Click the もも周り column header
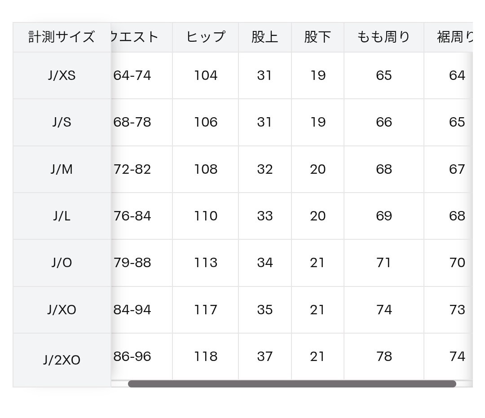Viewport: 485px width, 418px height. (x=383, y=37)
